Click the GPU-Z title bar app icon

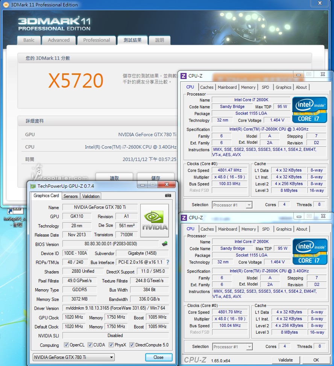pyautogui.click(x=33, y=186)
